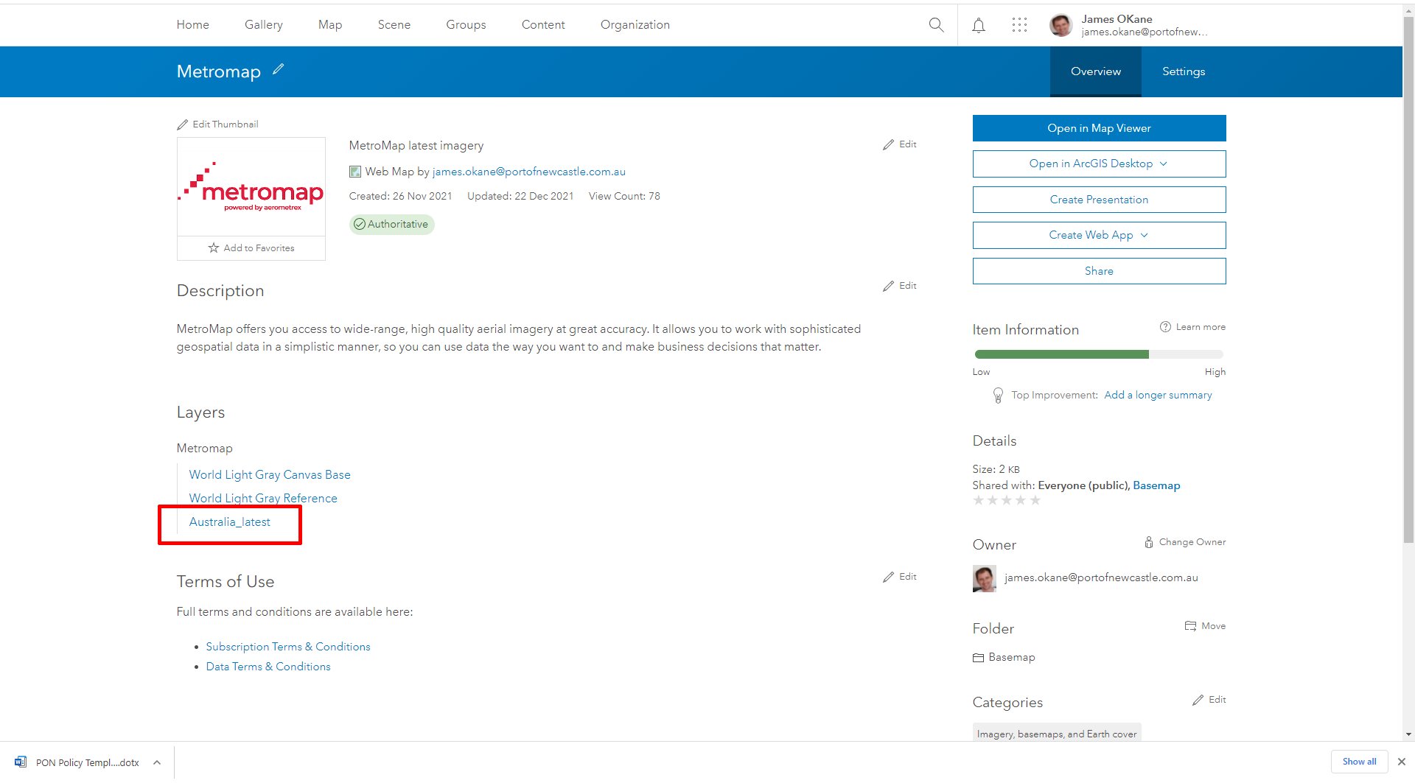Click James OKane profile avatar

1061,25
